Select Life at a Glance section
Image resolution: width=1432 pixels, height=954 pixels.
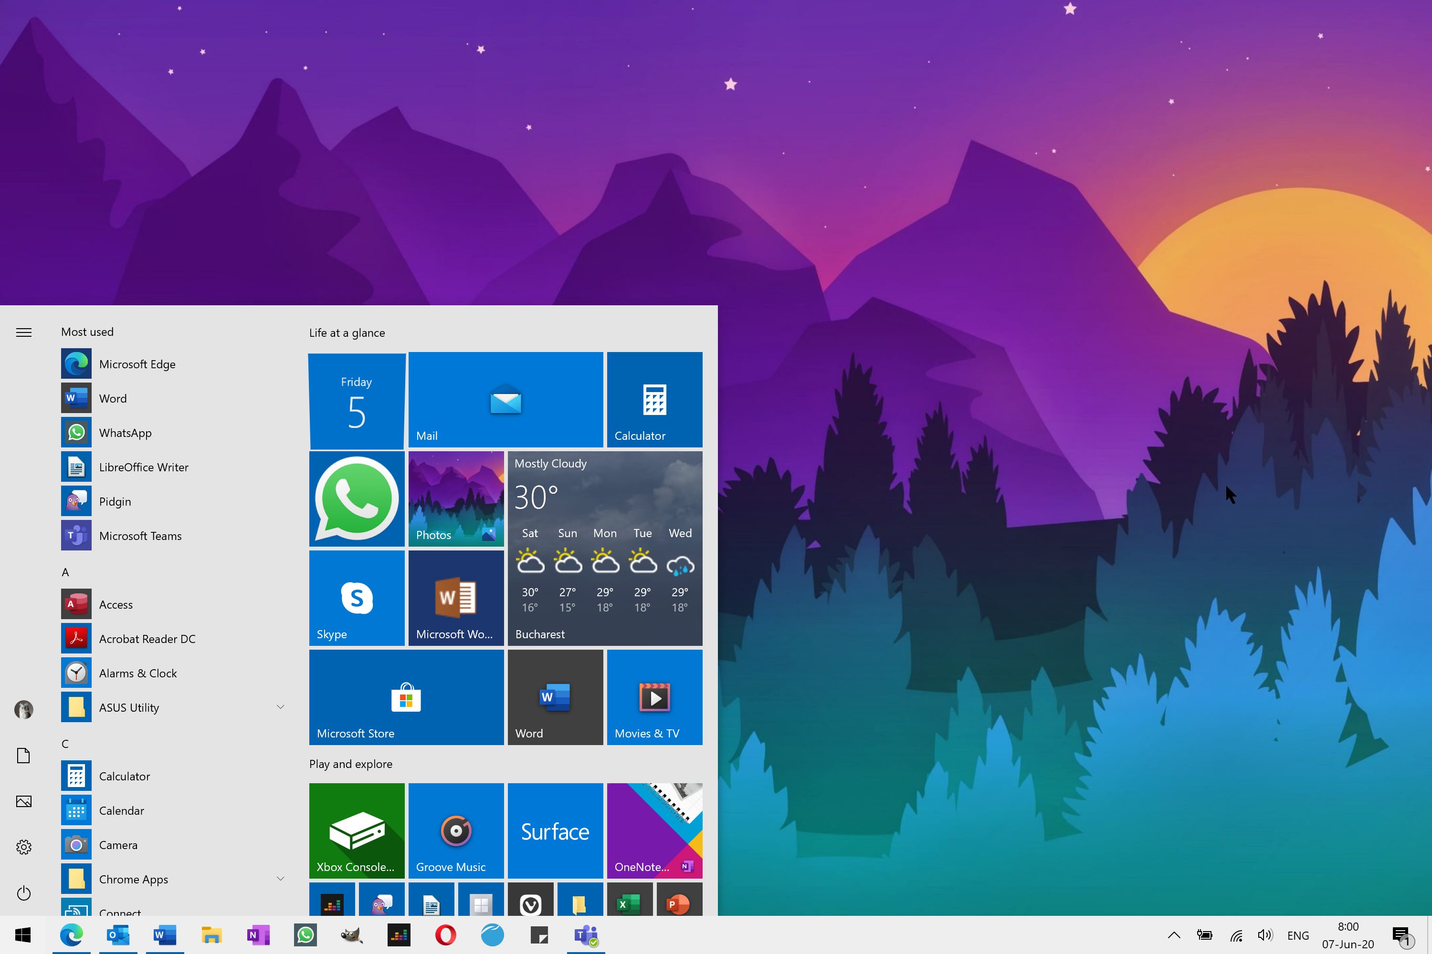click(346, 332)
